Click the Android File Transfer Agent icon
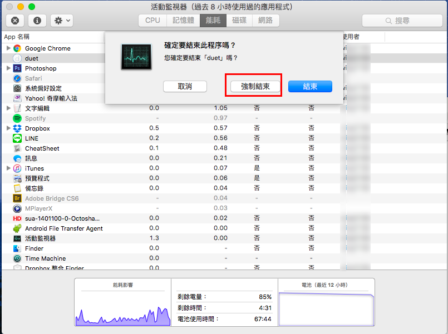This screenshot has width=448, height=334. [17, 228]
